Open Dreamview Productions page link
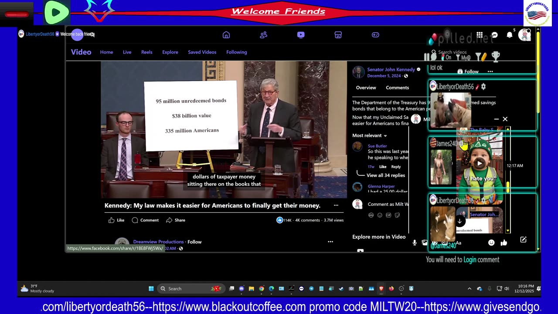 click(158, 242)
